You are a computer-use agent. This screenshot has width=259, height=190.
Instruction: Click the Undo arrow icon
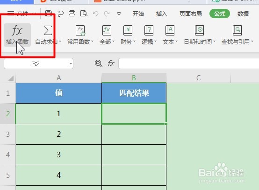coord(96,14)
